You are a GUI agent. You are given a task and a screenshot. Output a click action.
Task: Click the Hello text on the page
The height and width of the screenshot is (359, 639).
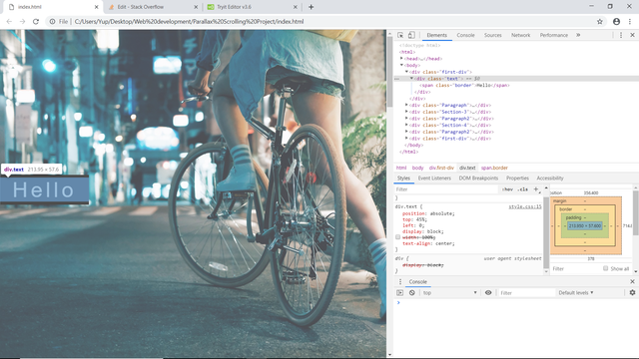click(44, 190)
